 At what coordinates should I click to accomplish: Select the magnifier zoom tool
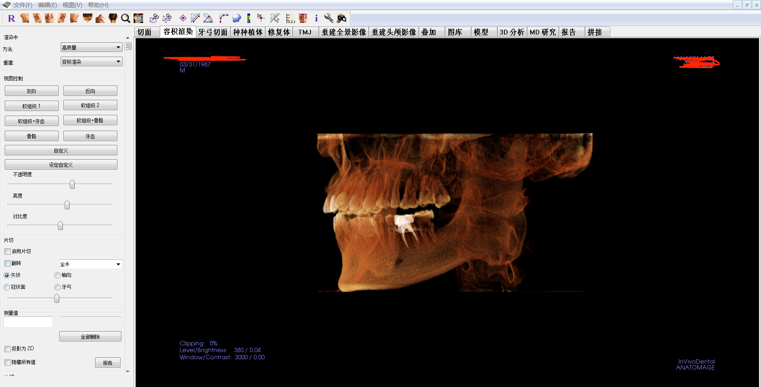126,18
